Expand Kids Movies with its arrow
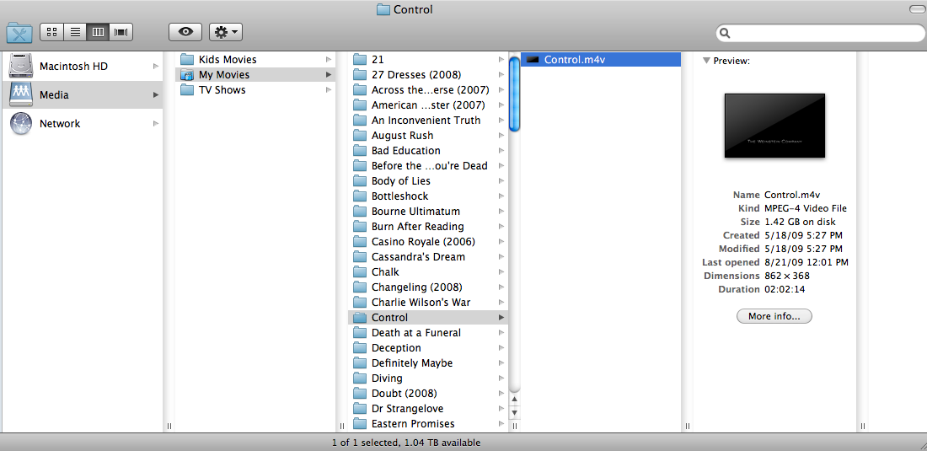927x451 pixels. (328, 60)
